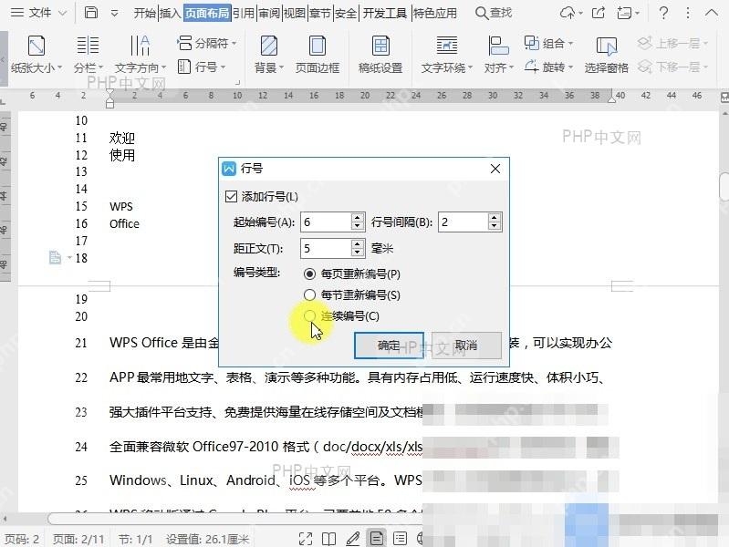Viewport: 729px width, 547px height.
Task: Confirm with the 确定 button
Action: pos(389,346)
